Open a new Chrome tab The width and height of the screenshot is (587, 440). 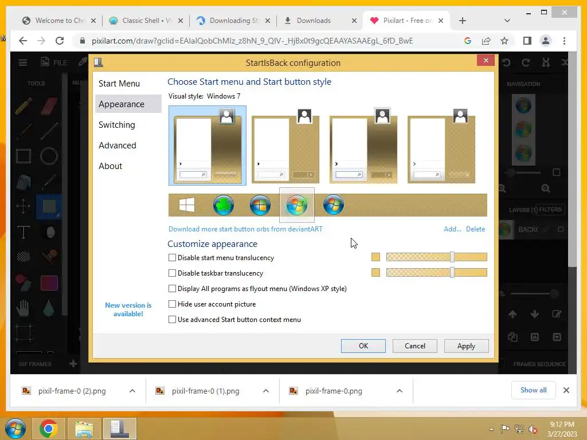463,21
